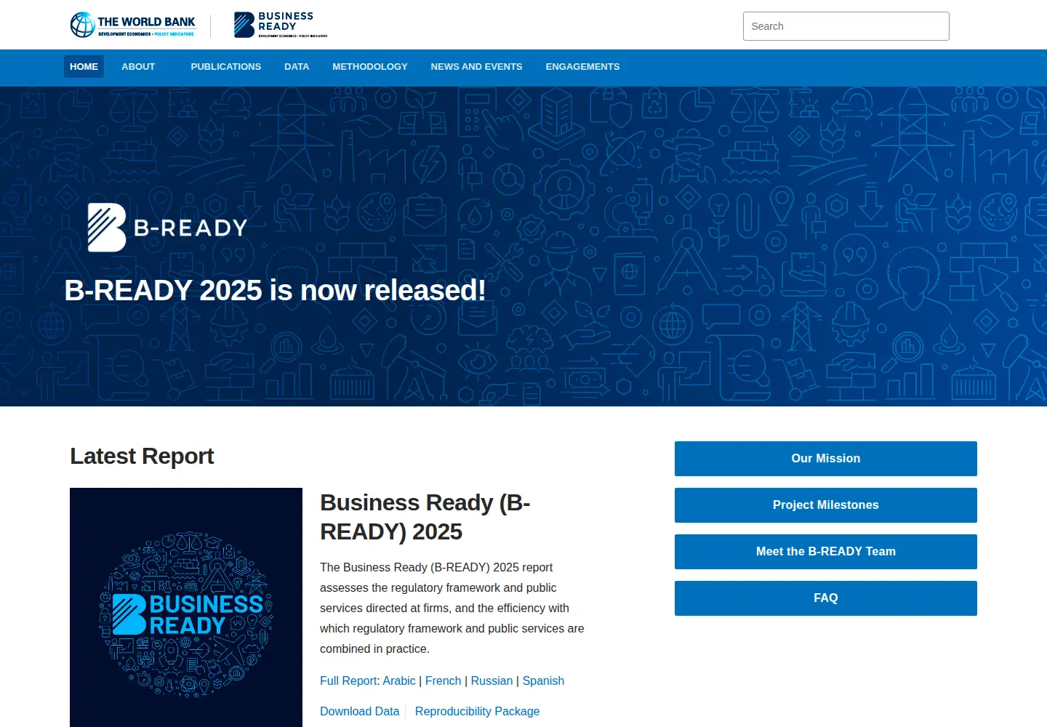The width and height of the screenshot is (1047, 727).
Task: Go to Publications in navigation bar
Action: [x=226, y=66]
